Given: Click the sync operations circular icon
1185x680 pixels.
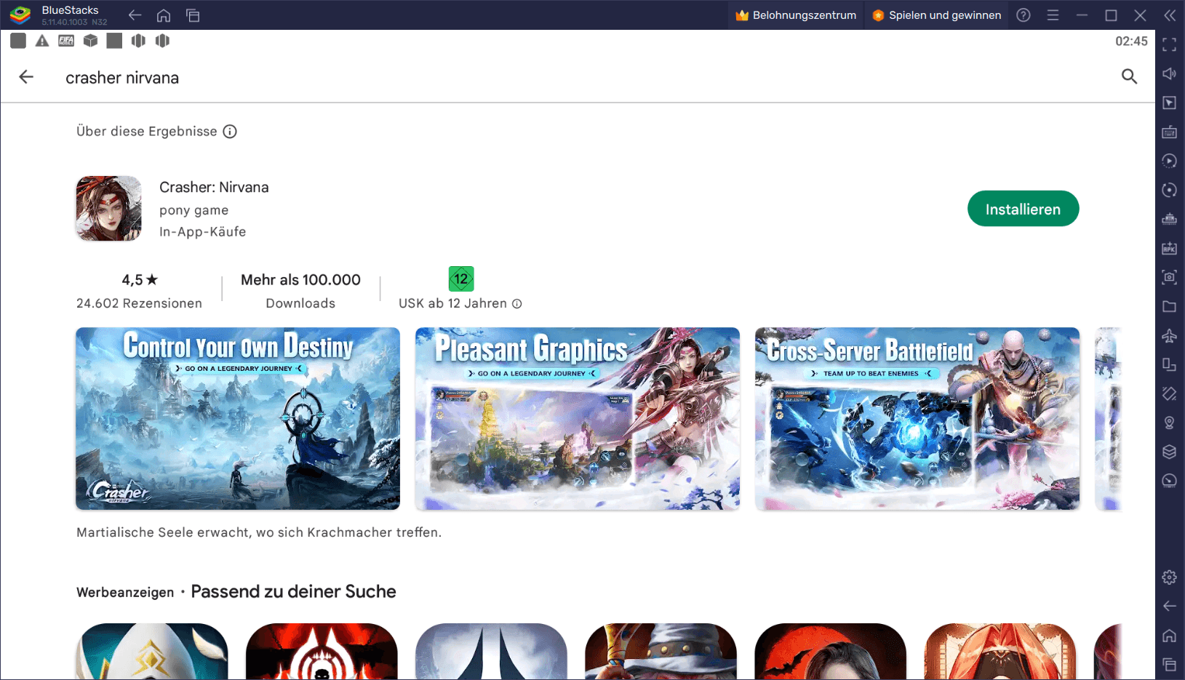Looking at the screenshot, I should click(1169, 190).
